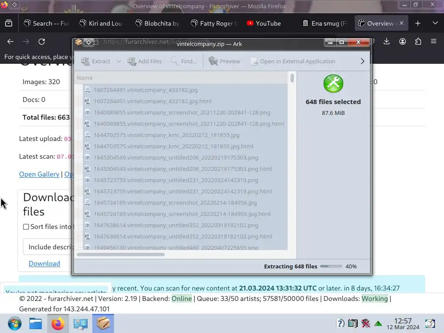Click the Download link
This screenshot has width=444, height=333.
[x=44, y=264]
